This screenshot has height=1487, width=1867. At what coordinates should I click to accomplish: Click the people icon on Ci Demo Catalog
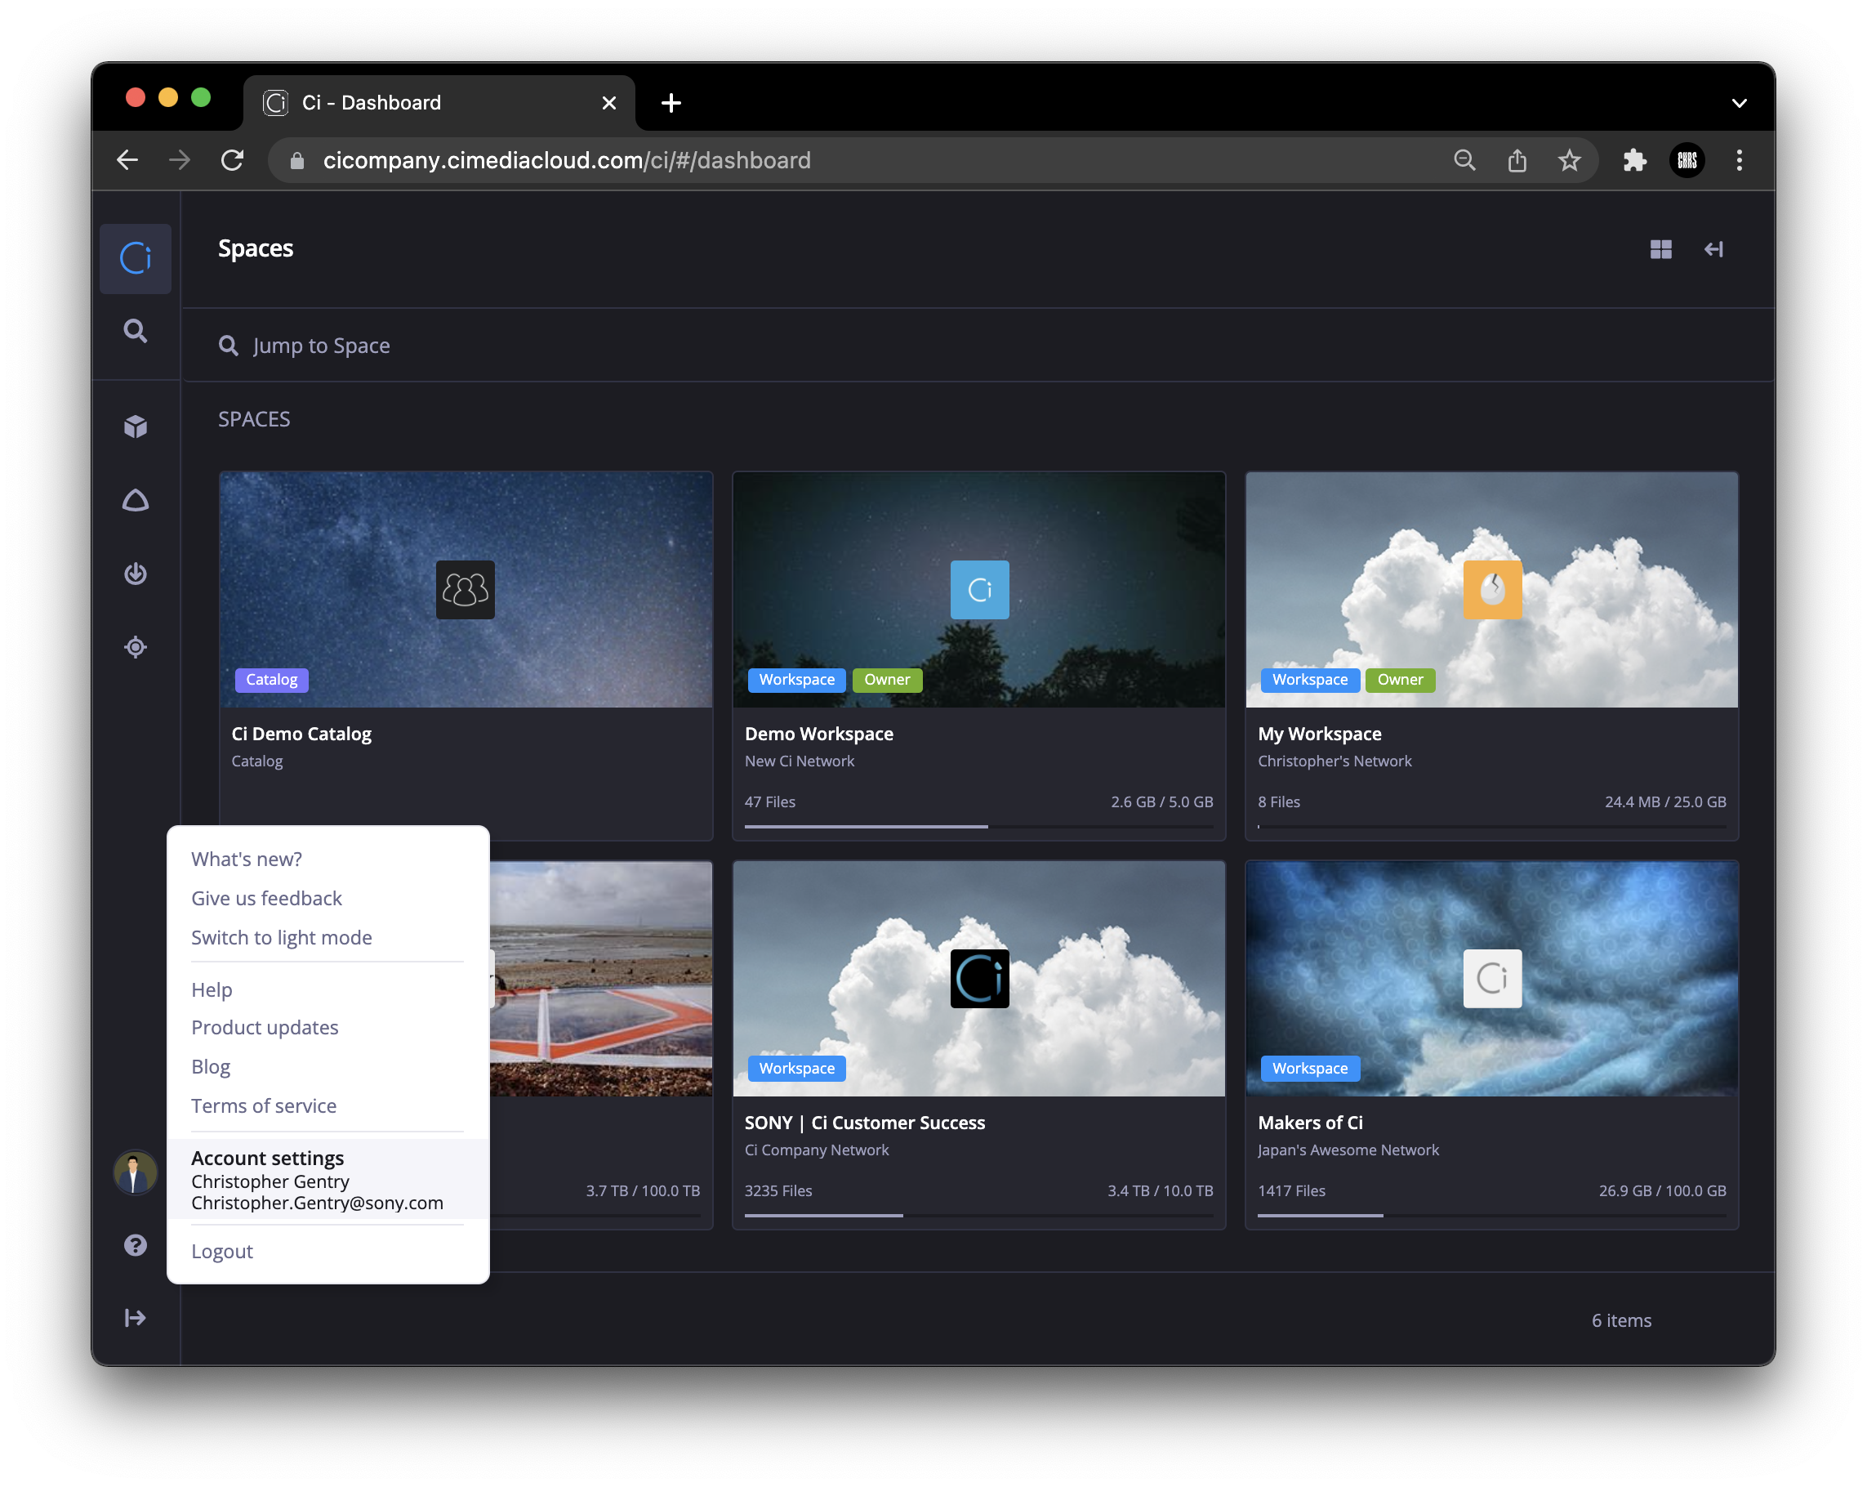click(465, 590)
